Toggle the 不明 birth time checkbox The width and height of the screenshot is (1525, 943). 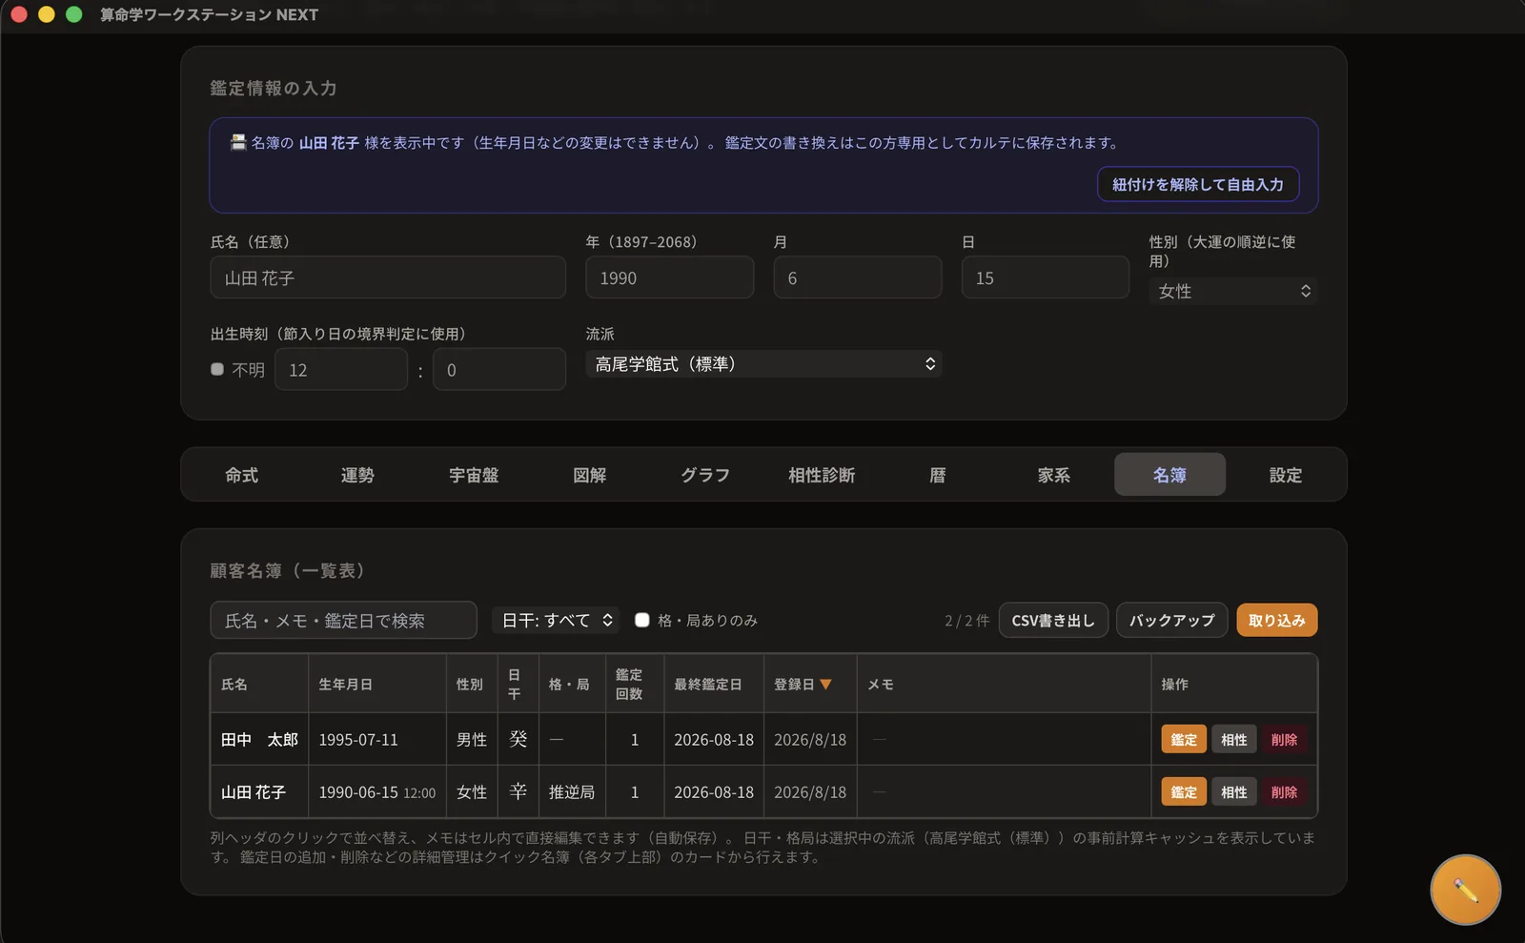(217, 369)
